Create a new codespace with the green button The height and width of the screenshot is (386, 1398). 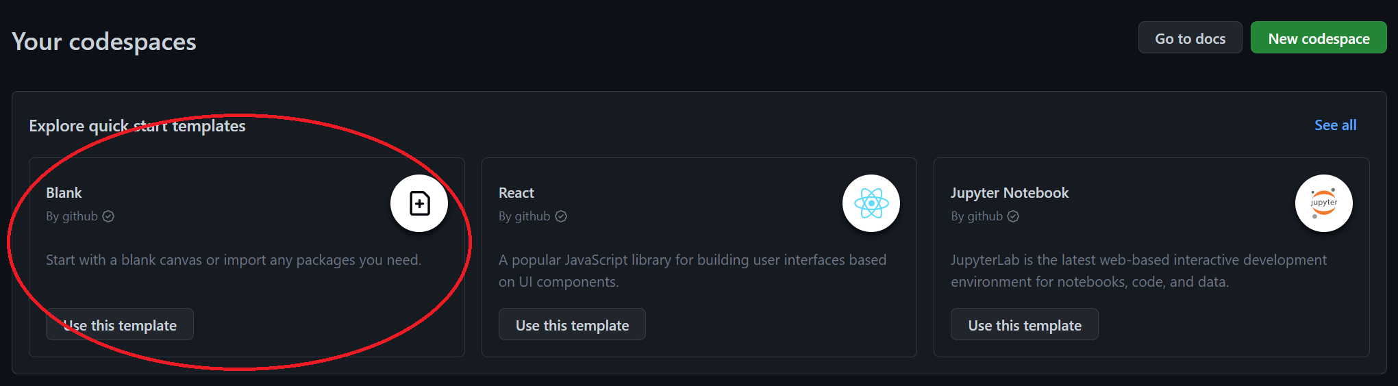pyautogui.click(x=1319, y=38)
